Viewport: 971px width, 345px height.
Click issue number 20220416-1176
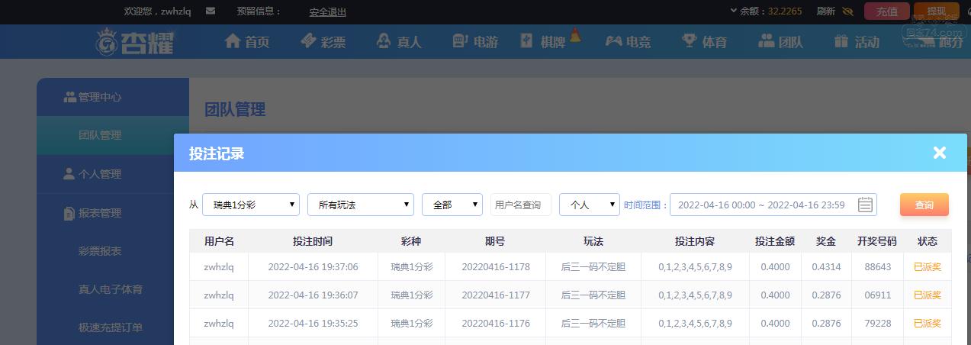[496, 324]
